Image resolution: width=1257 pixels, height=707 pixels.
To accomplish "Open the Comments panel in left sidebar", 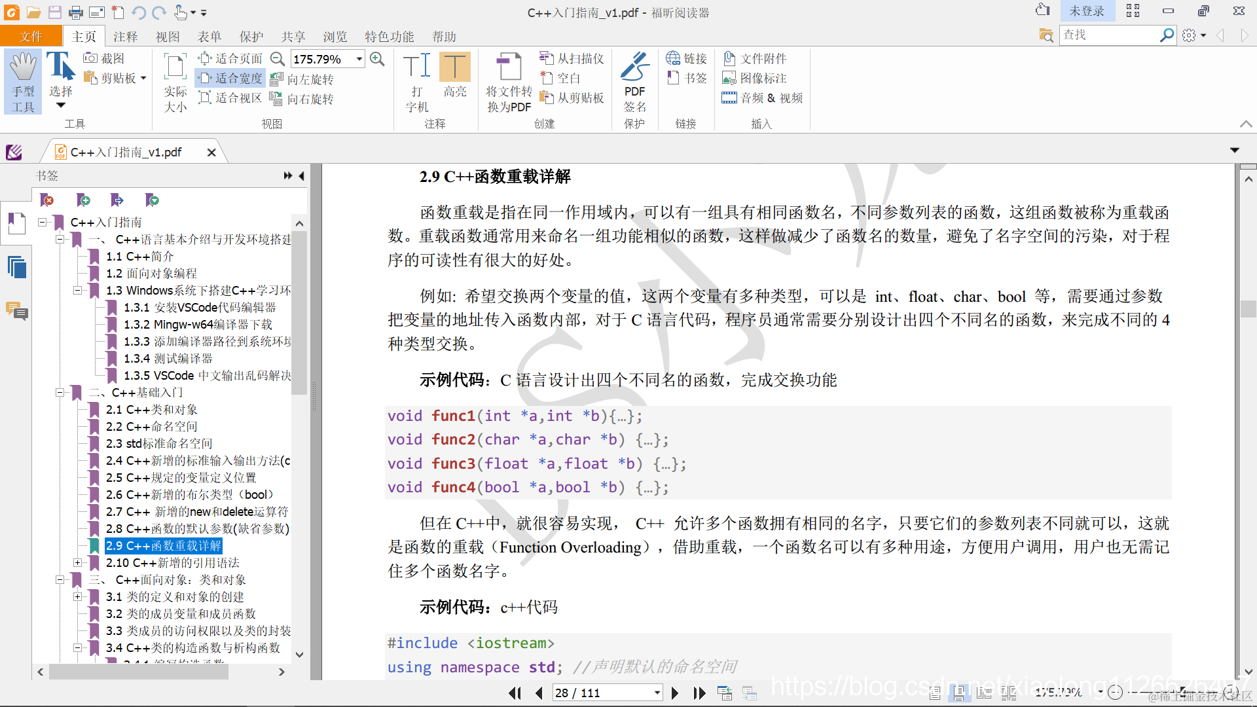I will pos(16,311).
